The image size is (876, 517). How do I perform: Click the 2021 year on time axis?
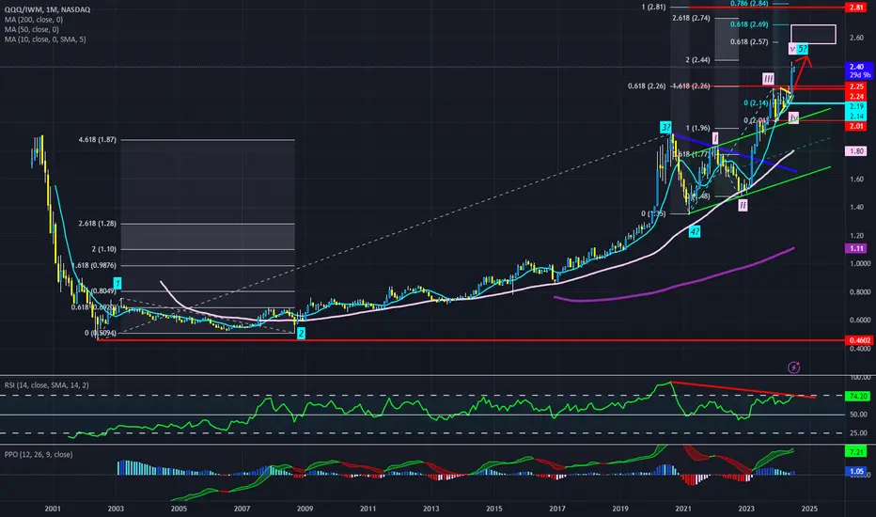pyautogui.click(x=683, y=509)
